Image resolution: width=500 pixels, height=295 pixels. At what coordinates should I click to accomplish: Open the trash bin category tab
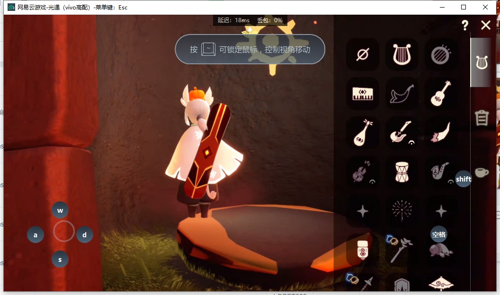coord(482,118)
